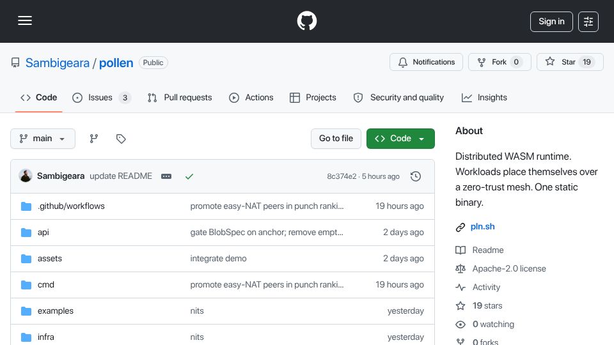Open the examples row 'nits' commit
The width and height of the screenshot is (614, 345).
pos(197,311)
